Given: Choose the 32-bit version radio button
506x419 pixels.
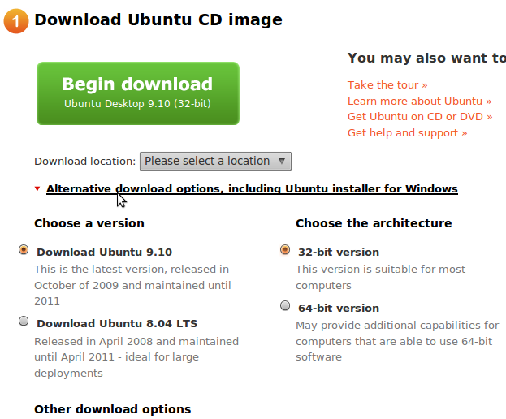Looking at the screenshot, I should tap(285, 250).
